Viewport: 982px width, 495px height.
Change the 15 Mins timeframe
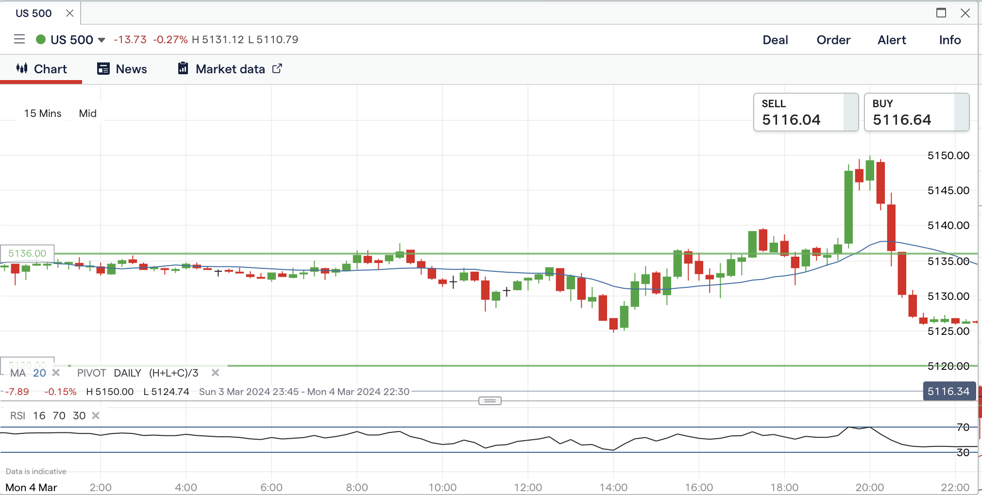click(43, 113)
